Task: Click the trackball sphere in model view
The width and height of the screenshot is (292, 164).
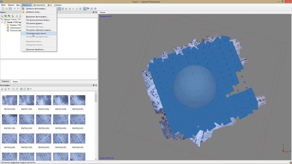Action: (x=195, y=87)
